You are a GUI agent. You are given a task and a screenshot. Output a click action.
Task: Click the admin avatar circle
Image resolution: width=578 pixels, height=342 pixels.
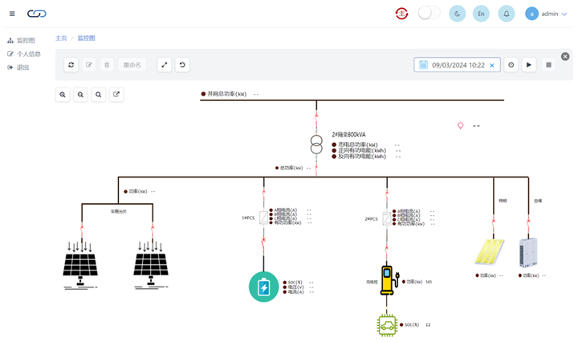[531, 14]
